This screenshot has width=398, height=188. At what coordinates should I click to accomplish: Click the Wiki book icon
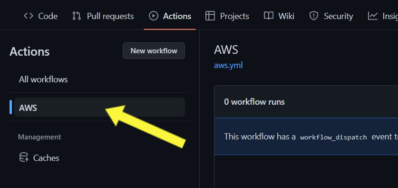(268, 16)
